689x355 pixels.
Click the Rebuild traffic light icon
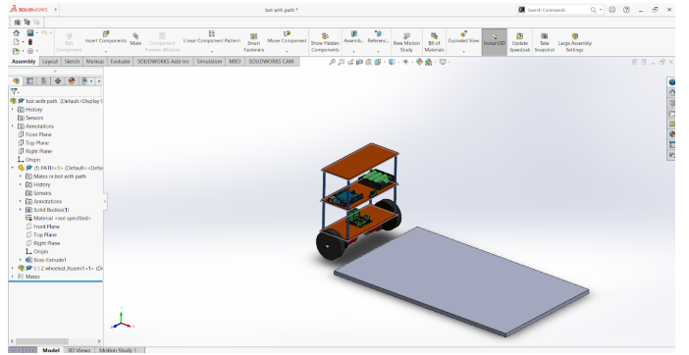tap(29, 42)
